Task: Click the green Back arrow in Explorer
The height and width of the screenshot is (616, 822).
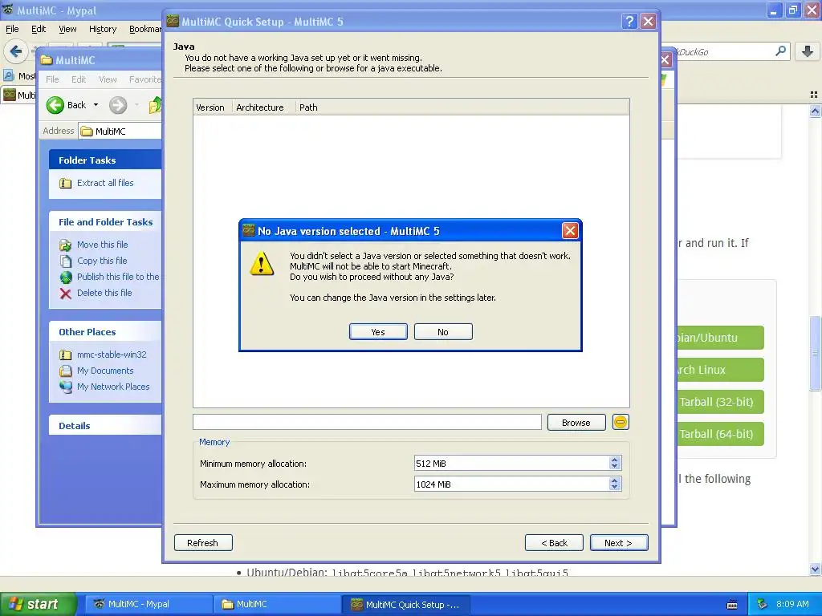Action: coord(55,105)
